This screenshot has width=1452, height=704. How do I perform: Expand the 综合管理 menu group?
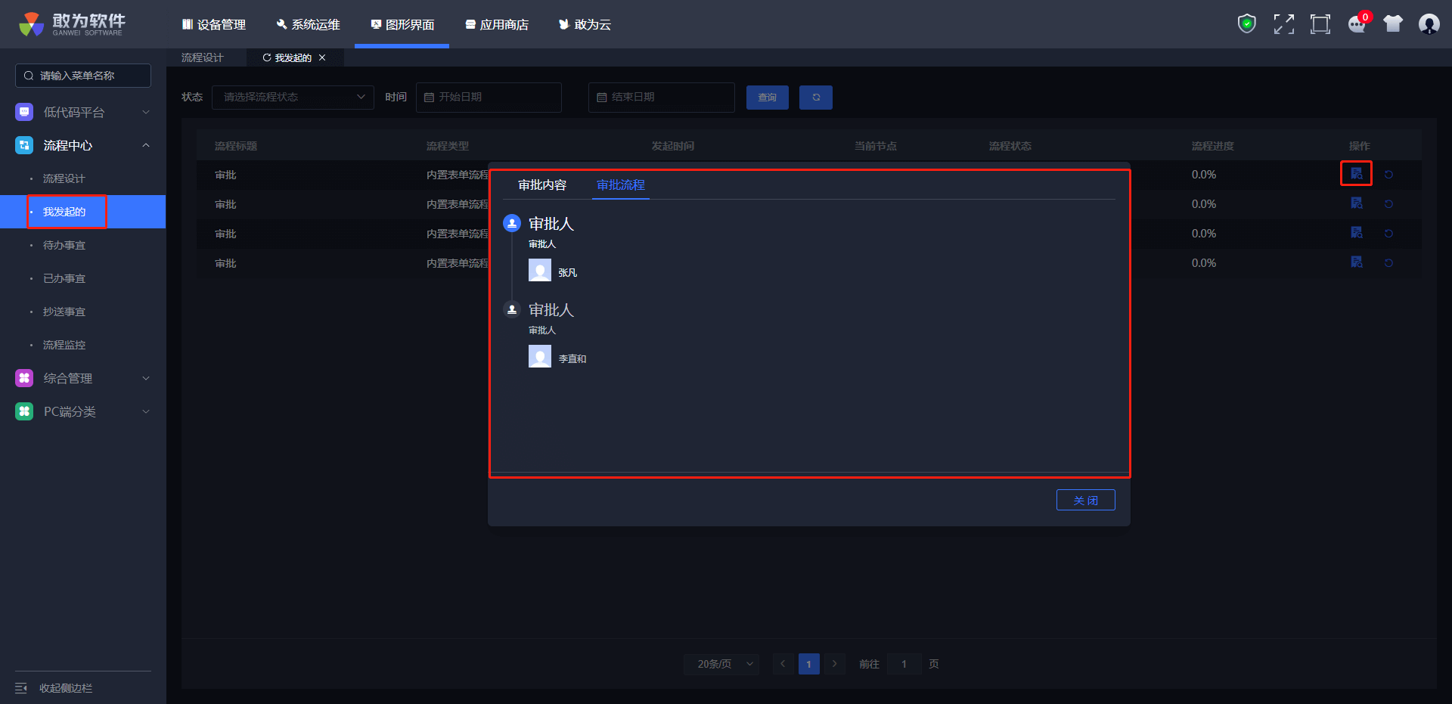146,378
